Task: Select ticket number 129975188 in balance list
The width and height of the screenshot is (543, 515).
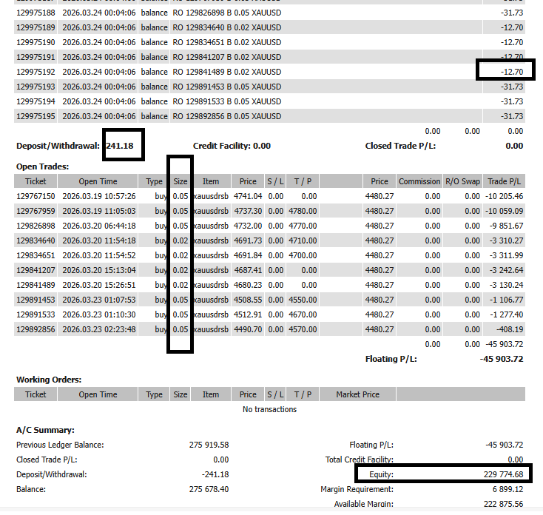Action: click(x=36, y=13)
